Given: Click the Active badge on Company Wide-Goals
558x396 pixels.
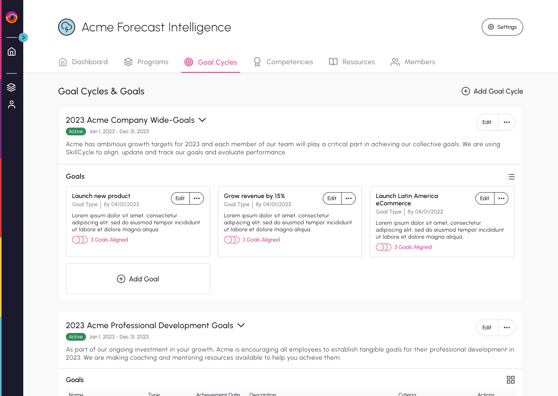Looking at the screenshot, I should pos(76,131).
